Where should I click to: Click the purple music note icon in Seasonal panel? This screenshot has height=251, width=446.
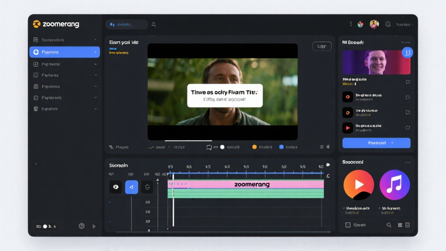click(395, 185)
